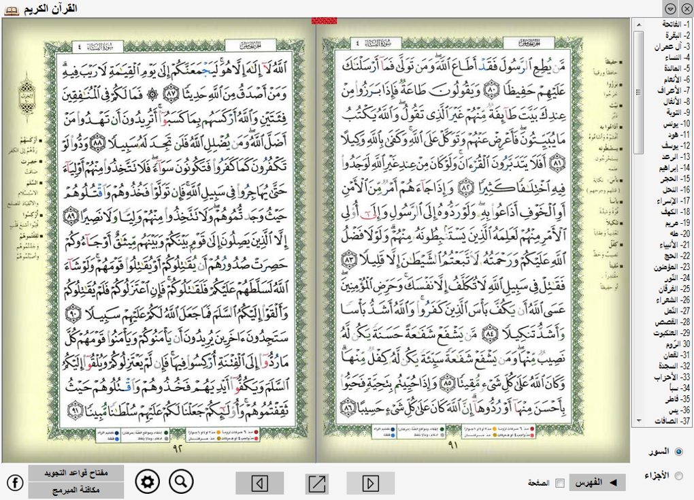Enable the الصفحة checkbox
Image resolution: width=694 pixels, height=500 pixels.
[x=560, y=483]
